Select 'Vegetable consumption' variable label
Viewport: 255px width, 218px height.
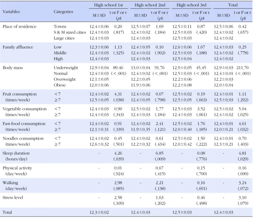[24, 109]
